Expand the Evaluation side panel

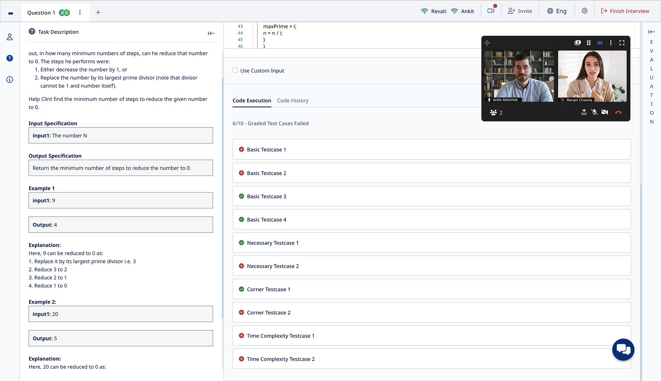point(651,32)
